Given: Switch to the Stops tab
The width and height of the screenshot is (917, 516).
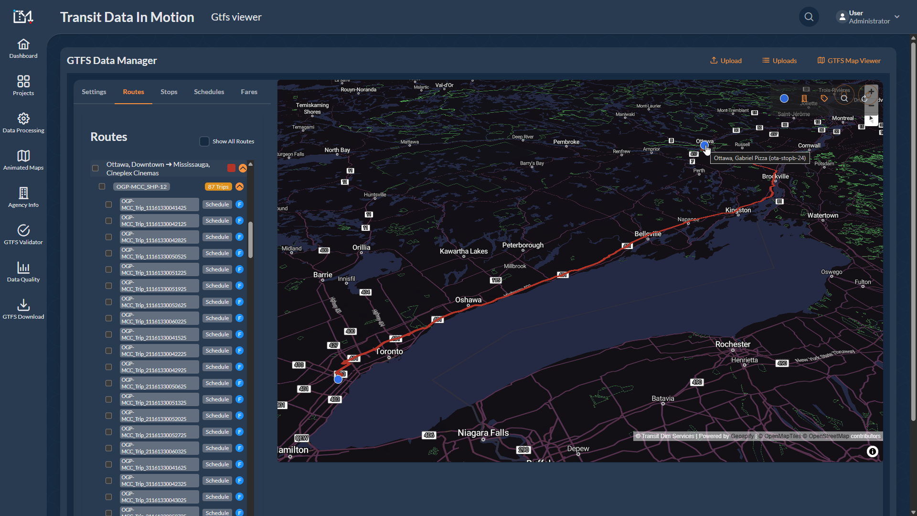Looking at the screenshot, I should coord(169,92).
